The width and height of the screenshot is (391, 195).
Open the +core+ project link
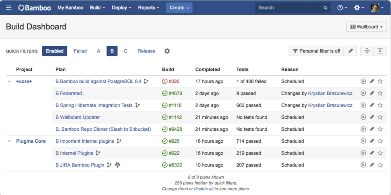[x=24, y=81]
